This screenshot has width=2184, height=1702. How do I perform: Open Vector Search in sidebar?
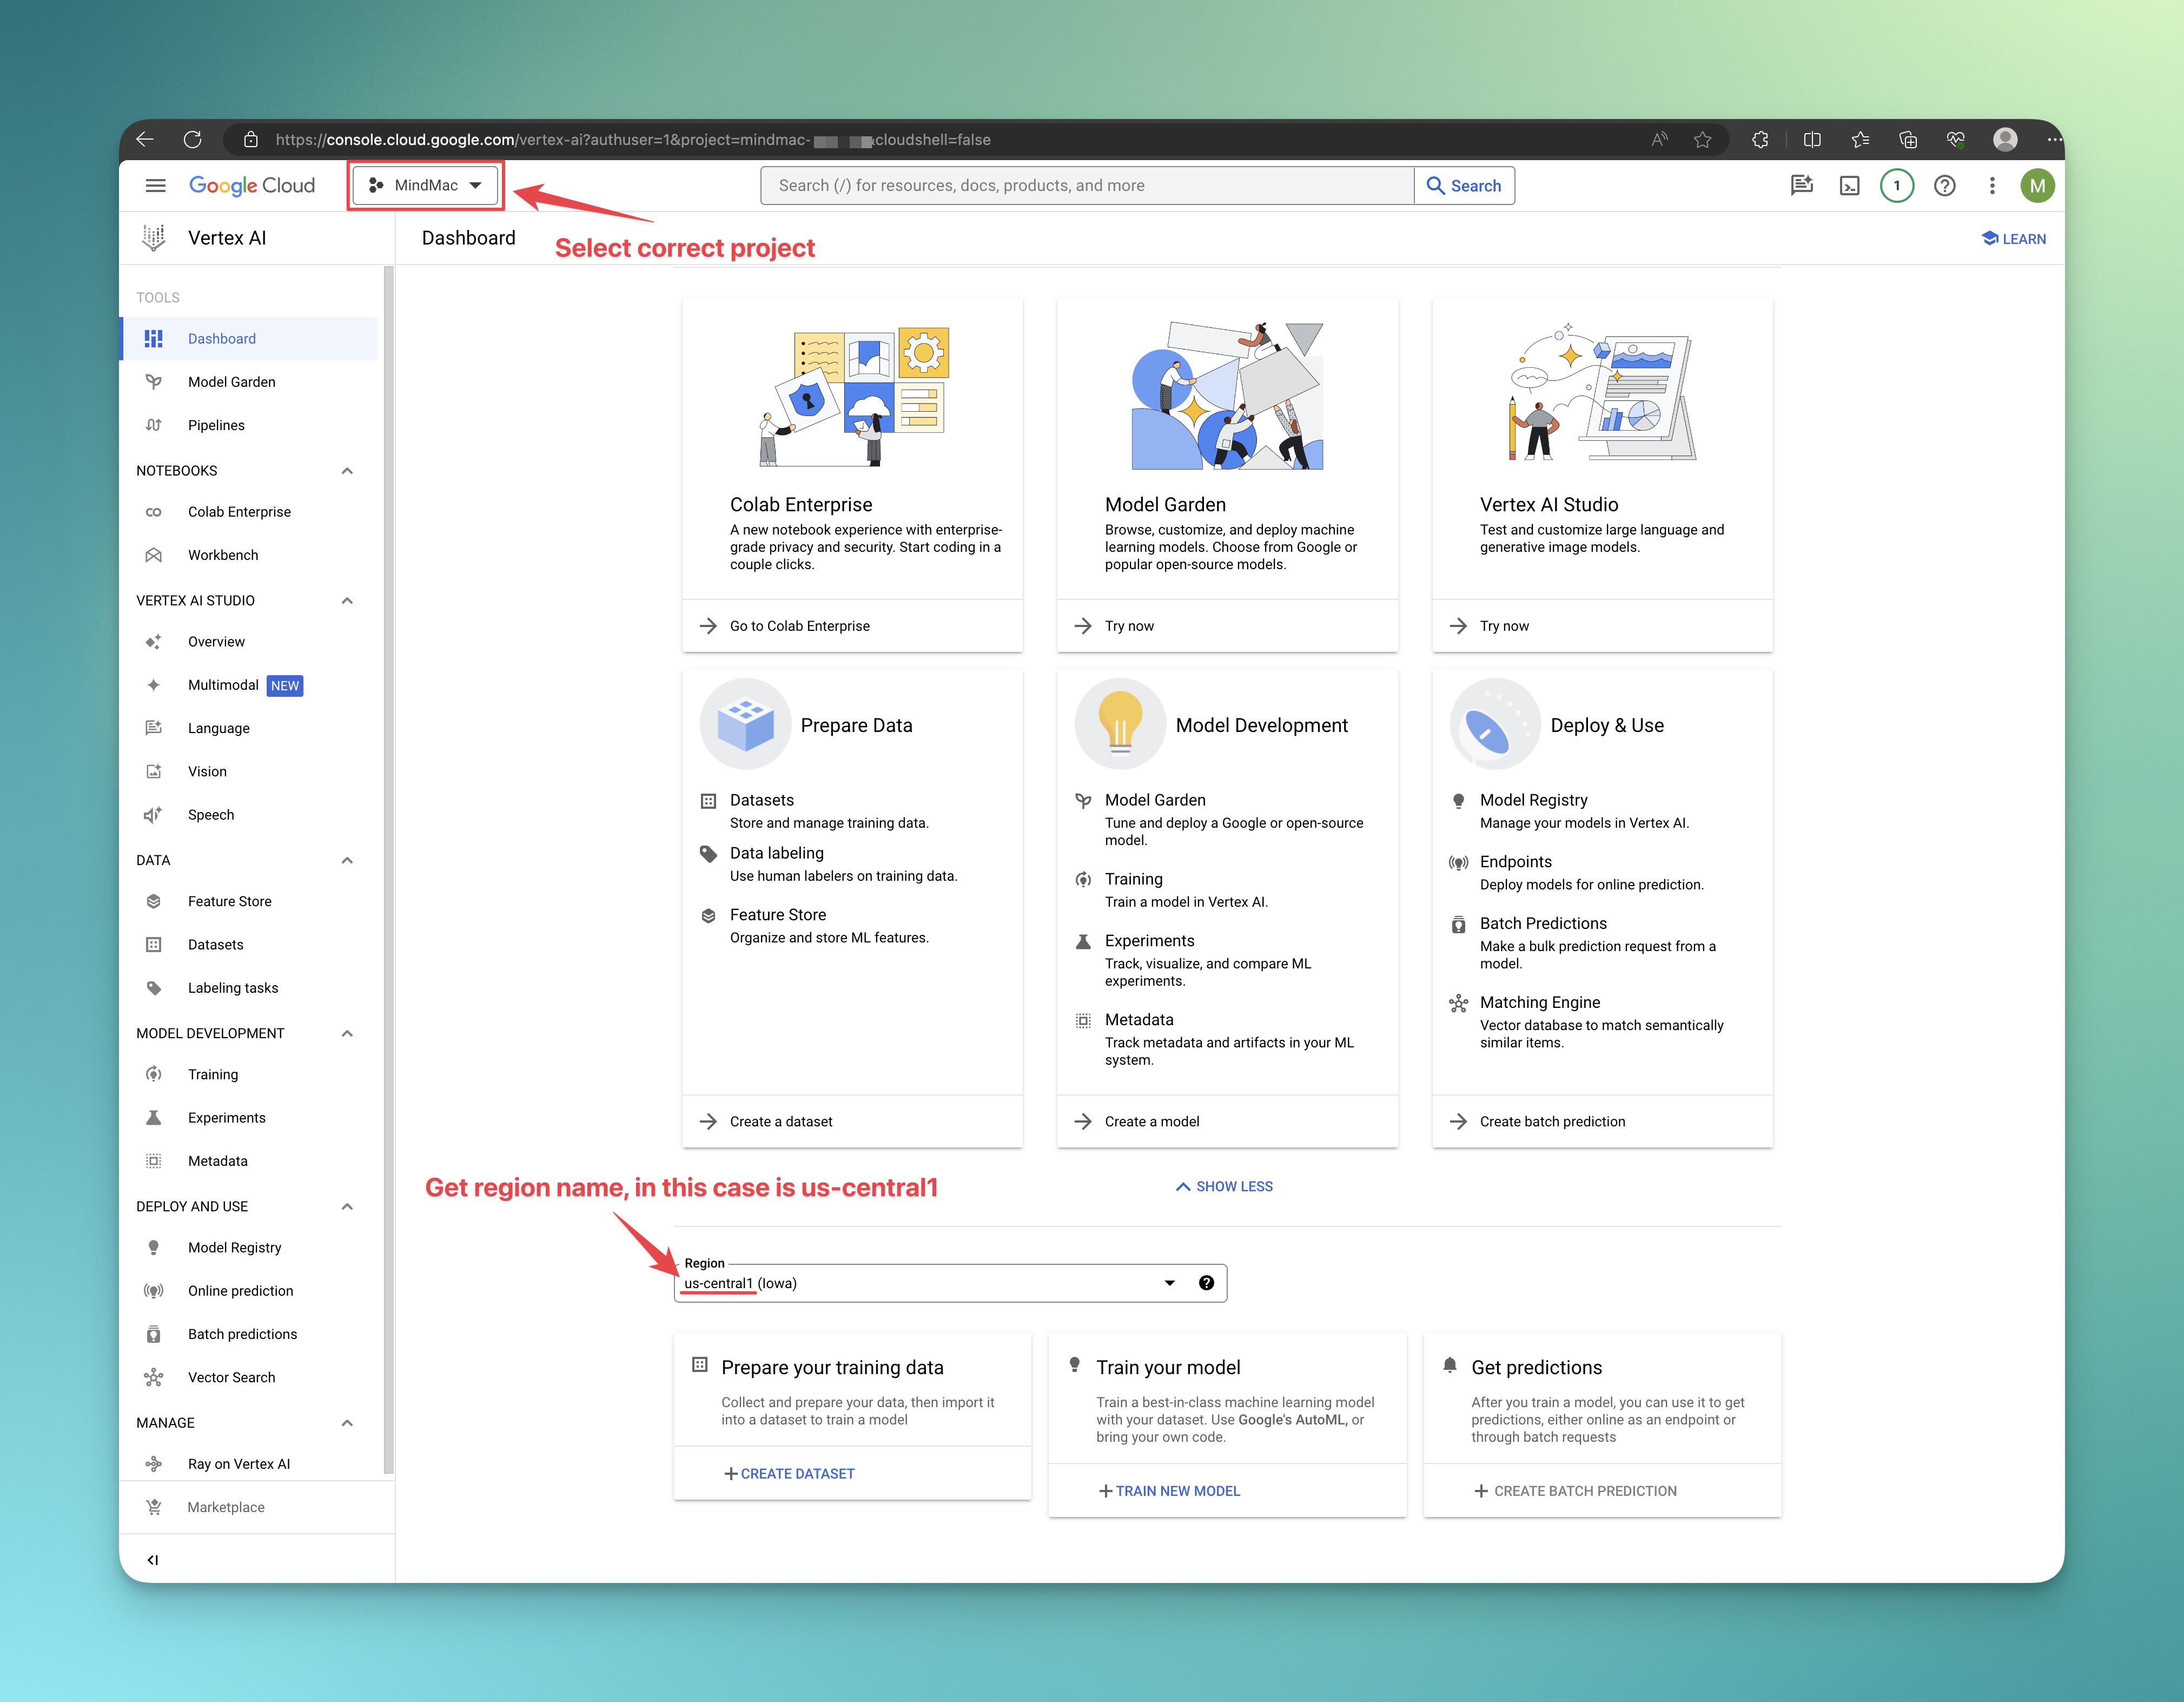click(231, 1377)
